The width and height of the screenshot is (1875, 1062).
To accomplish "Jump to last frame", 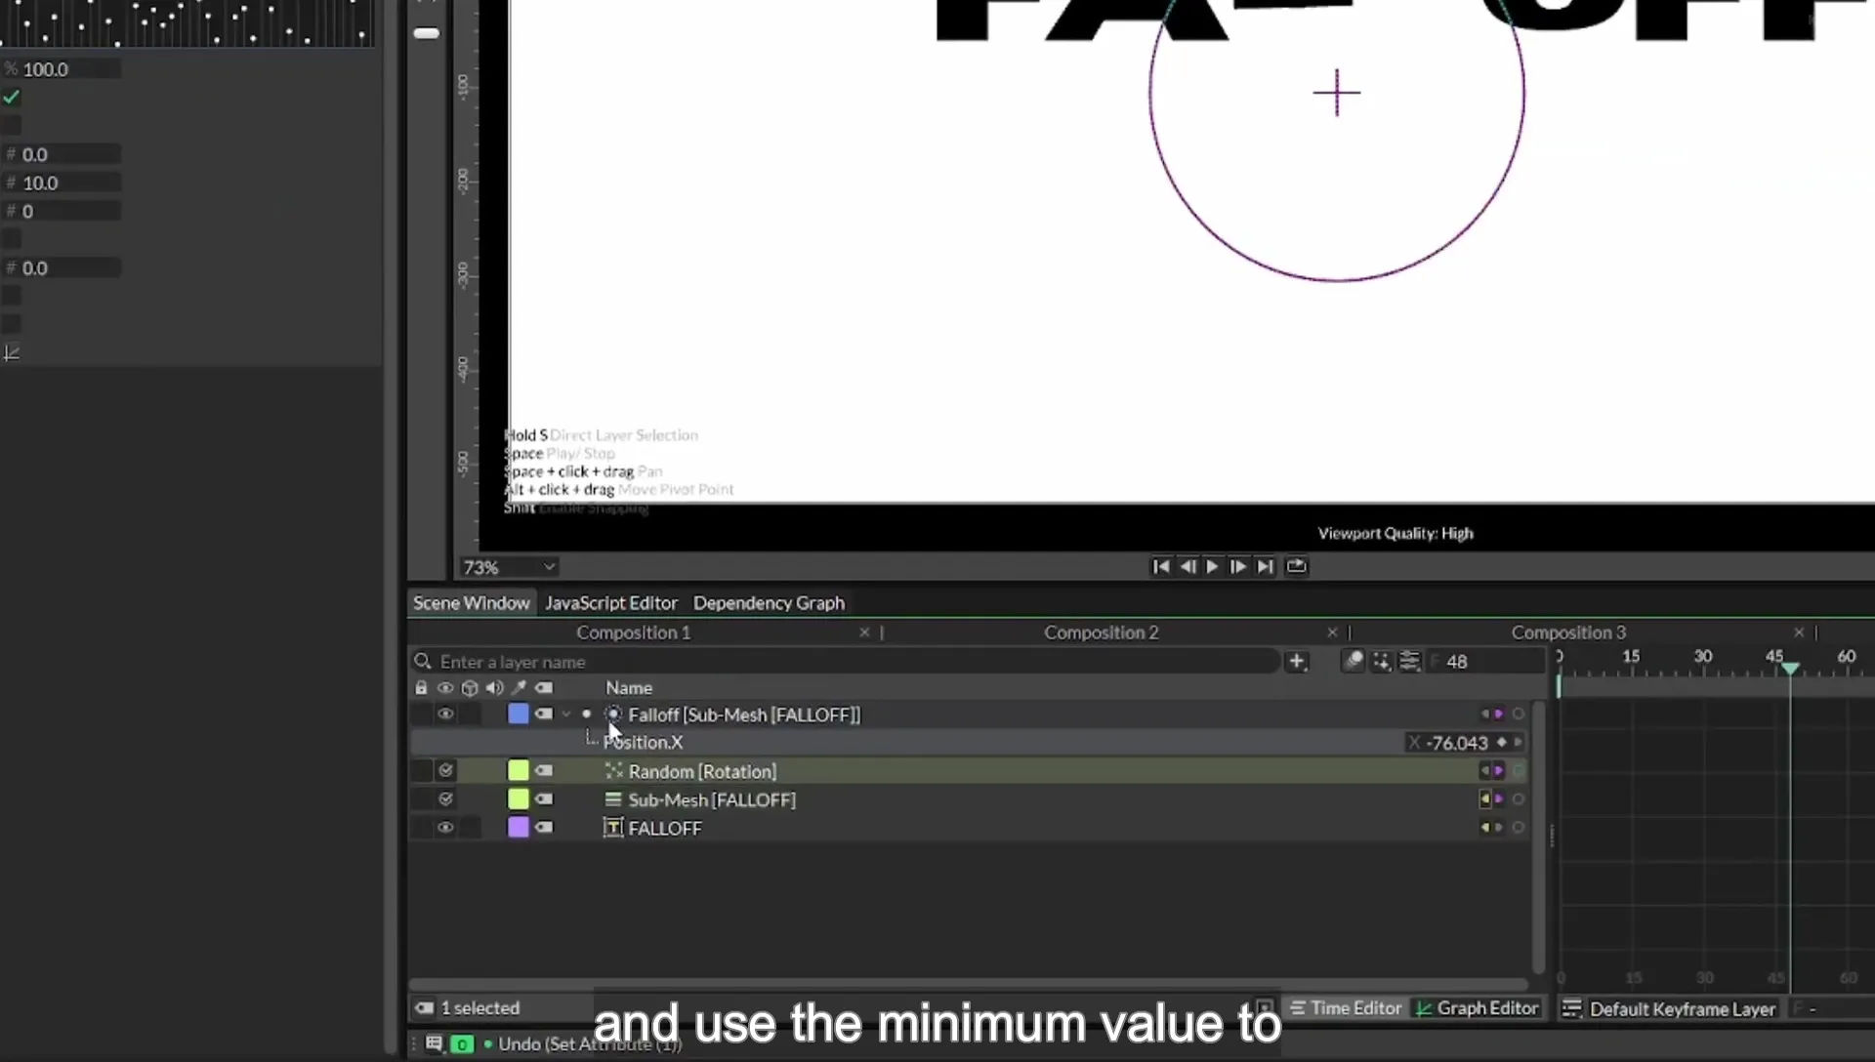I will (x=1266, y=567).
